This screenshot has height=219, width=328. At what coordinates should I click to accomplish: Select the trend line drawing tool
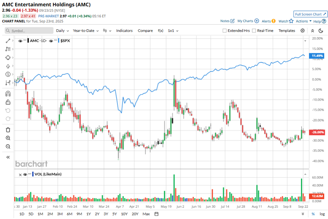tap(8, 41)
